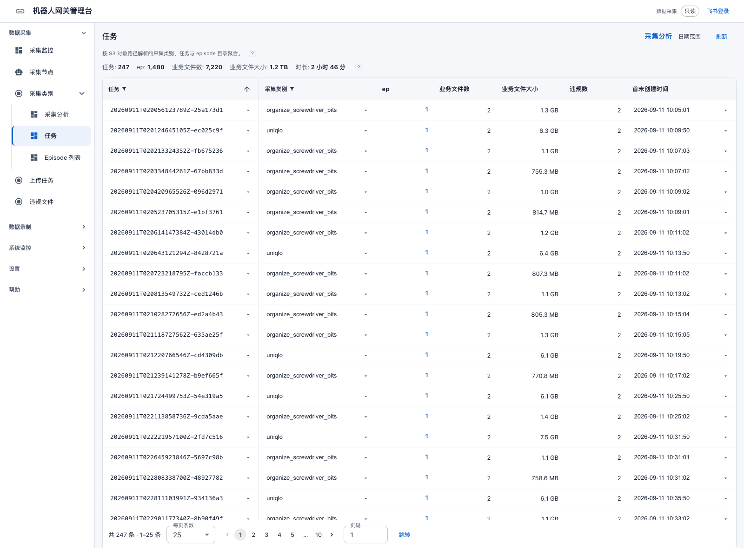Collapse the 采集类别 sidebar group
744x548 pixels.
click(x=82, y=93)
